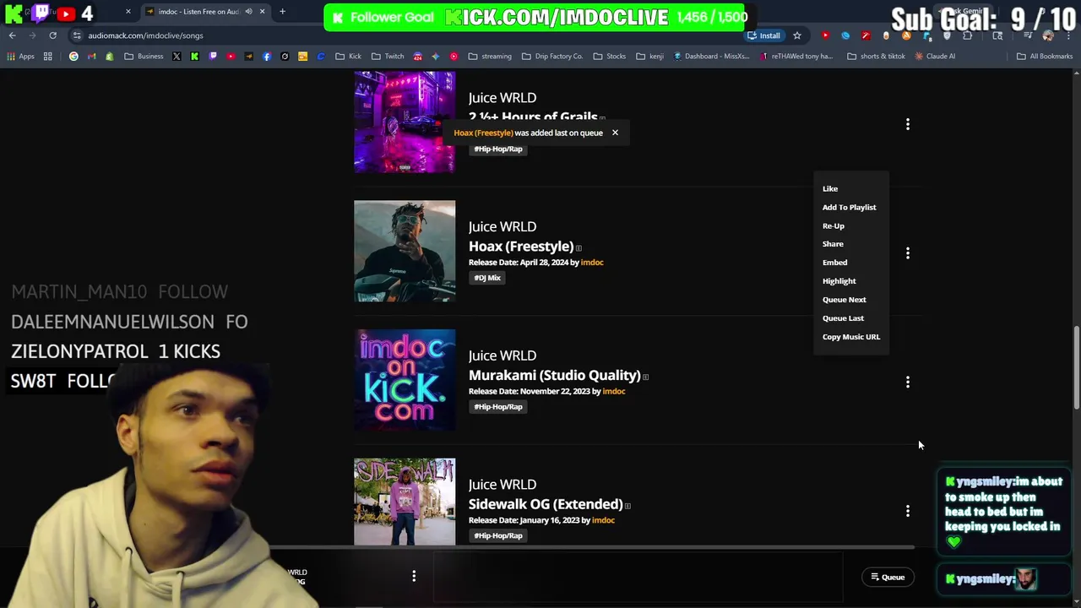Select Queue Next in the context menu

click(x=844, y=300)
